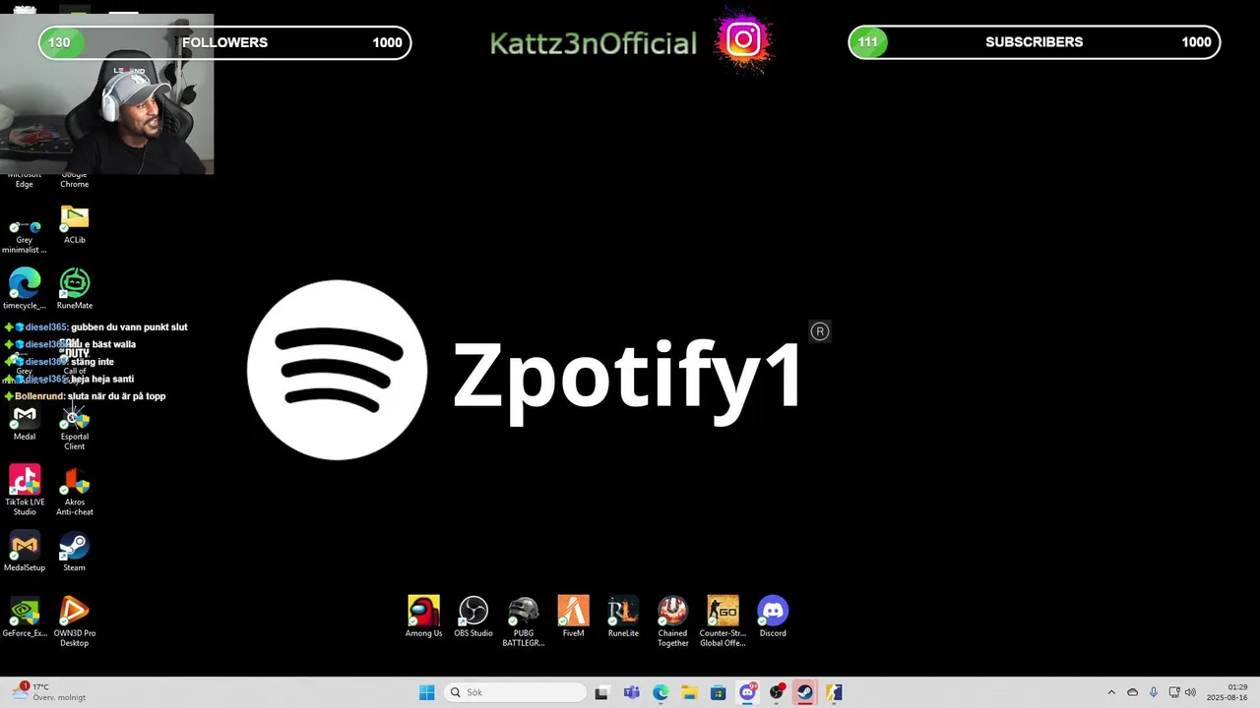1260x708 pixels.
Task: Switch to OBS Studio in the taskbar
Action: click(x=777, y=692)
